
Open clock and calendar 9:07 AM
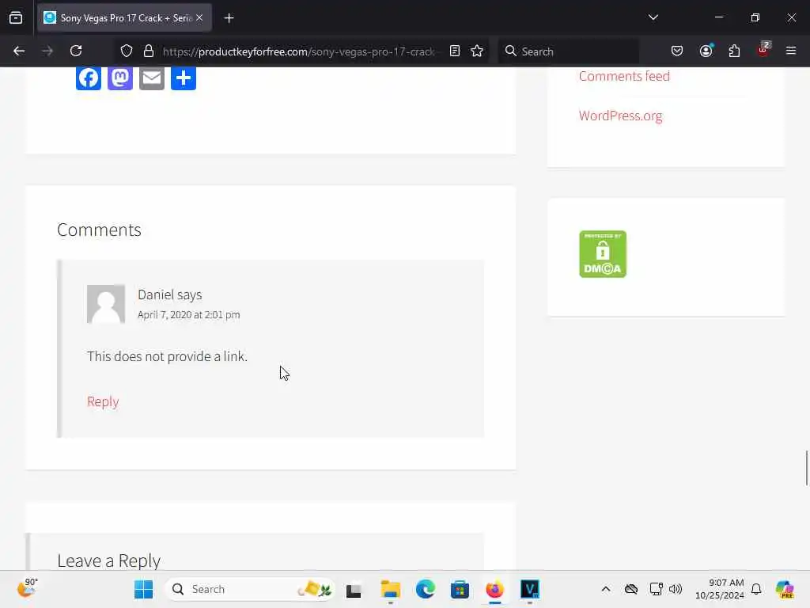click(719, 589)
